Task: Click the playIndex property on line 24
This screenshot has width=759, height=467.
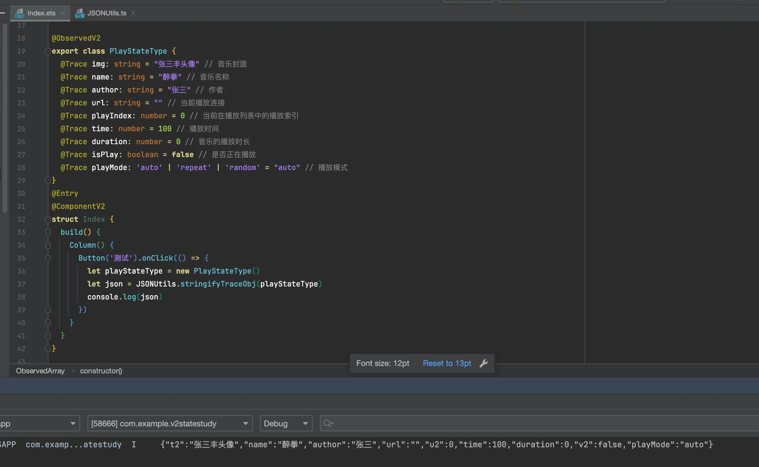Action: 112,116
